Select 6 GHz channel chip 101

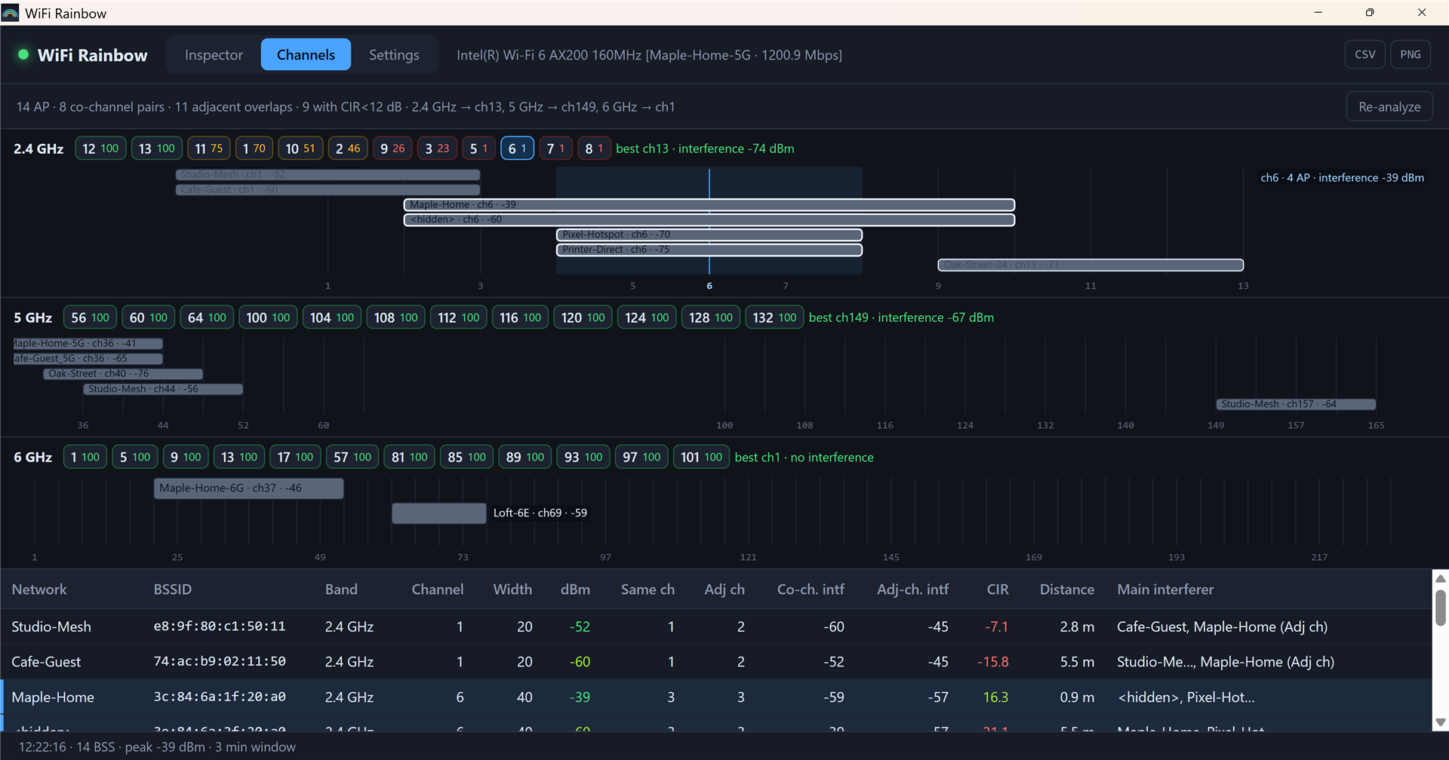701,457
